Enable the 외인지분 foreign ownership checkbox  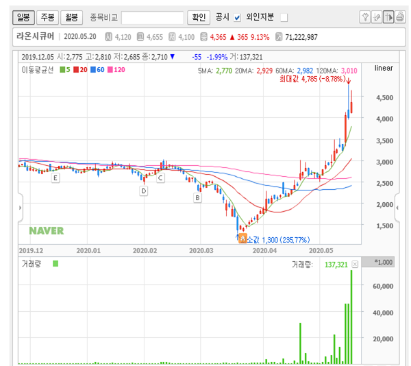coord(284,18)
